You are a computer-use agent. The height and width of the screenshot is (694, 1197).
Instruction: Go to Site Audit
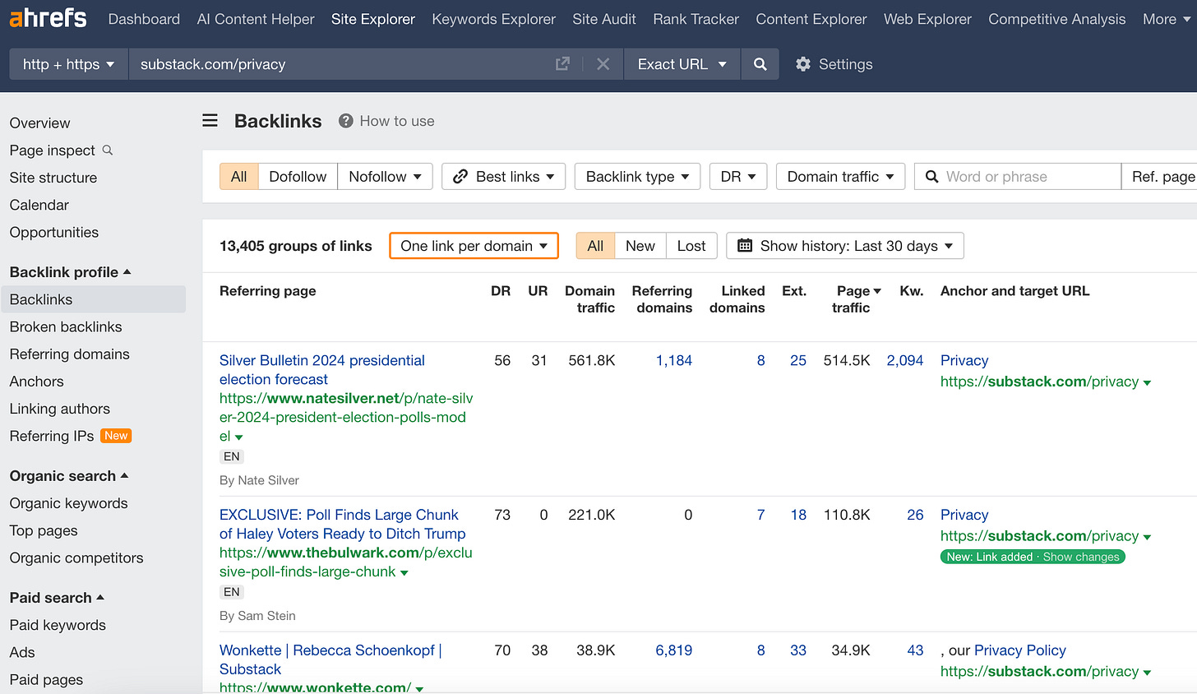[604, 19]
